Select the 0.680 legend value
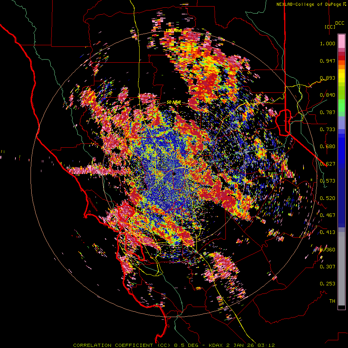The width and height of the screenshot is (348, 348). click(x=328, y=147)
